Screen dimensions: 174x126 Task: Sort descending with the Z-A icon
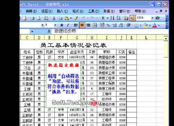119,18
